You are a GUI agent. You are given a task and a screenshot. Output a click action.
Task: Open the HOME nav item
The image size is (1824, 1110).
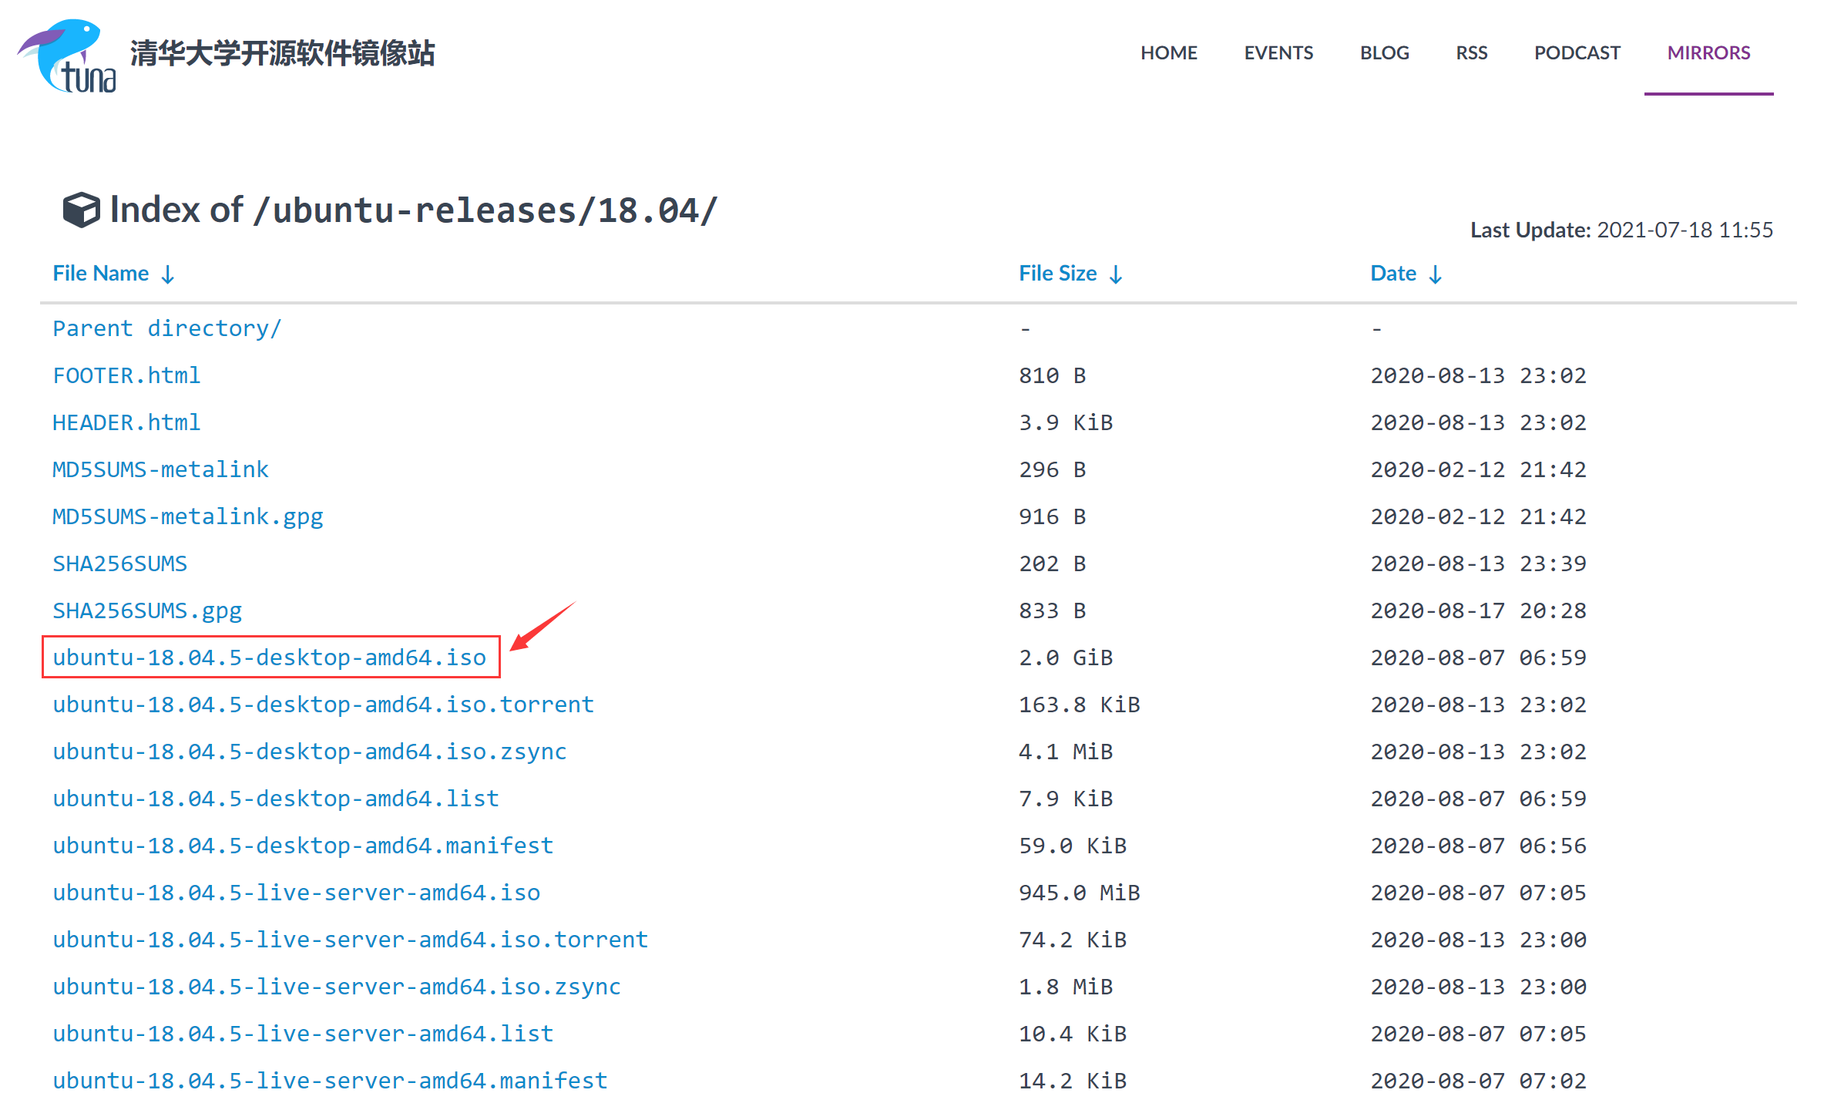click(1169, 52)
